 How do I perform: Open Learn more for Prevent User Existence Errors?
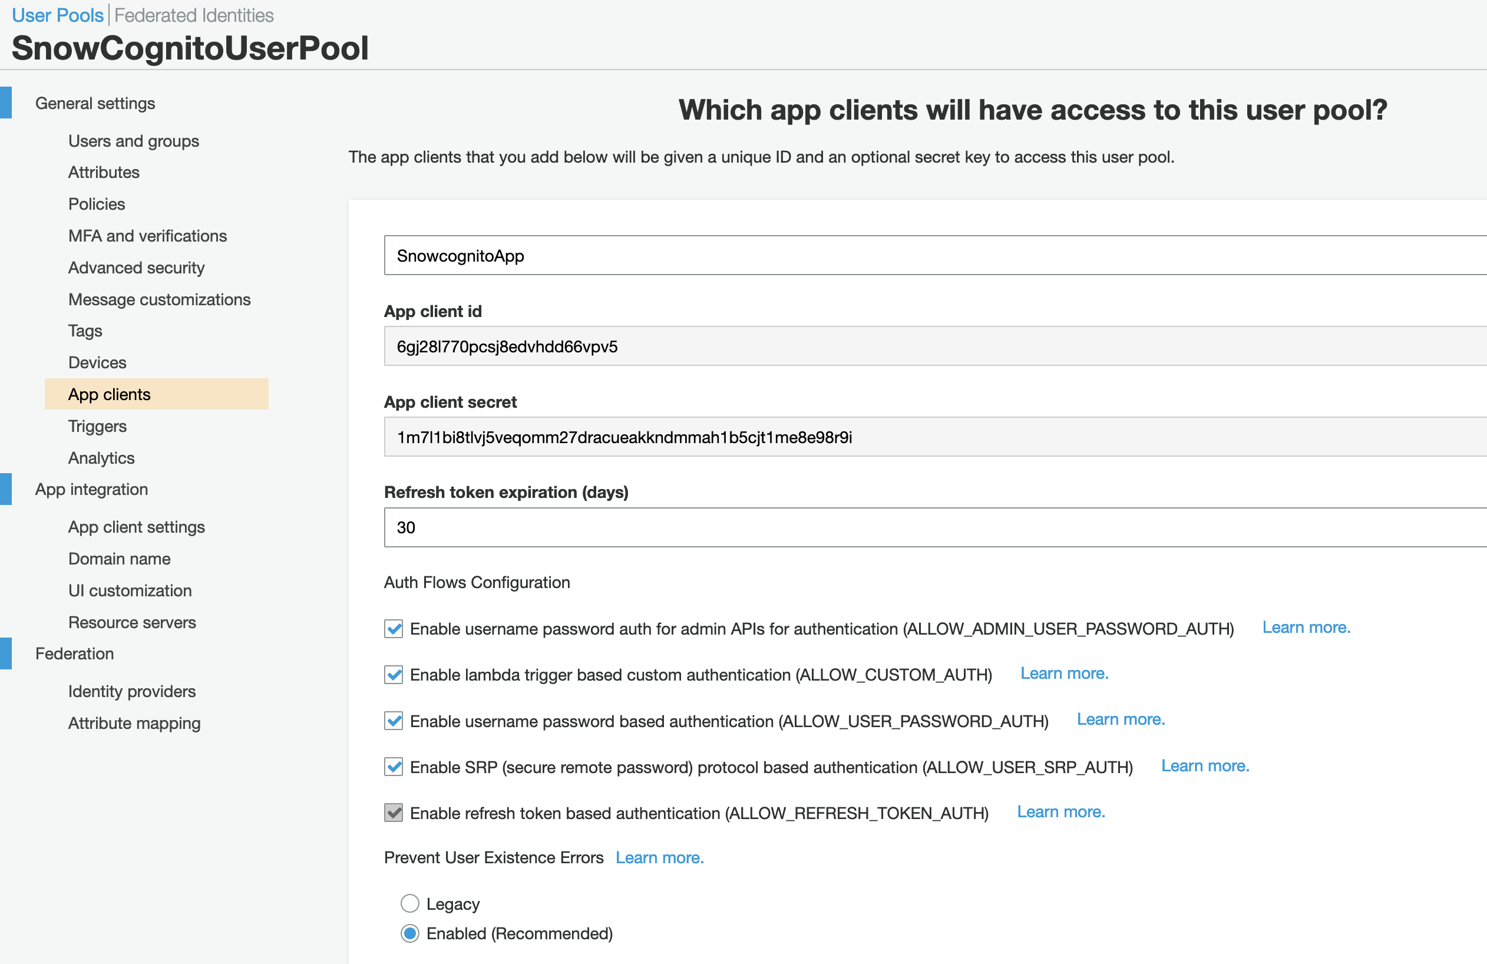(660, 857)
